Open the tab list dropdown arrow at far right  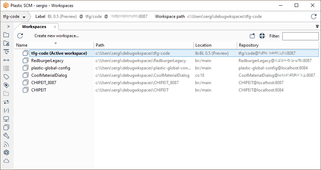pyautogui.click(x=317, y=26)
